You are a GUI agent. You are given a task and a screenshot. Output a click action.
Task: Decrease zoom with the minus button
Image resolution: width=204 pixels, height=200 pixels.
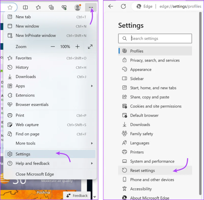[x=53, y=47]
